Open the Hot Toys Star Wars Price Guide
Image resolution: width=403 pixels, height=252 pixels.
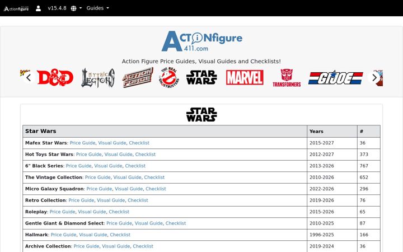[88, 155]
